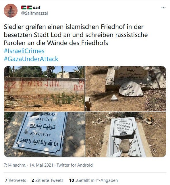The image size is (170, 185).
Task: Open the #GazaUnderAttack hashtag
Action: (x=31, y=59)
